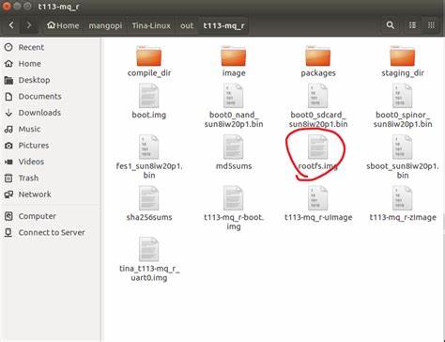Select the tina_t113-mq_r_uart0.img file icon

tap(149, 249)
